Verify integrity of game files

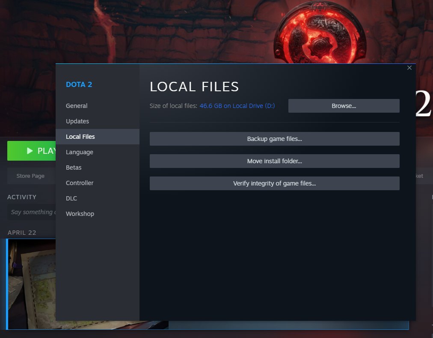[x=275, y=183]
